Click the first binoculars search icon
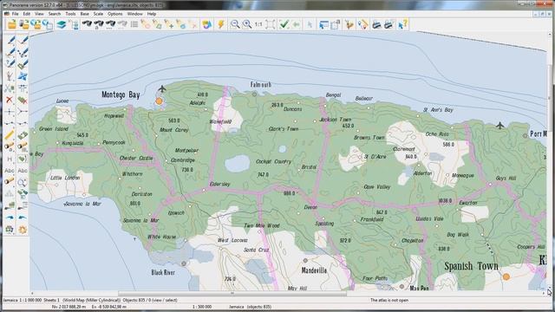 click(x=87, y=24)
